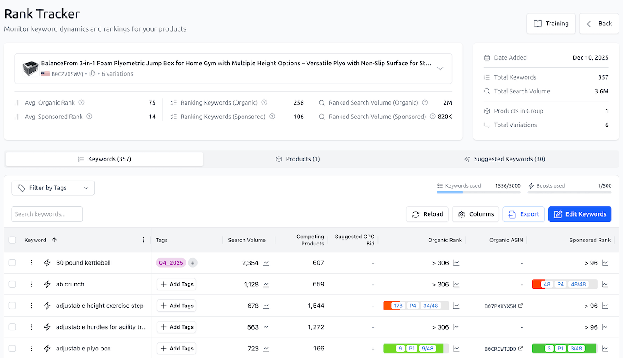
Task: Select checkbox for adjustable plyo box row
Action: click(12, 349)
